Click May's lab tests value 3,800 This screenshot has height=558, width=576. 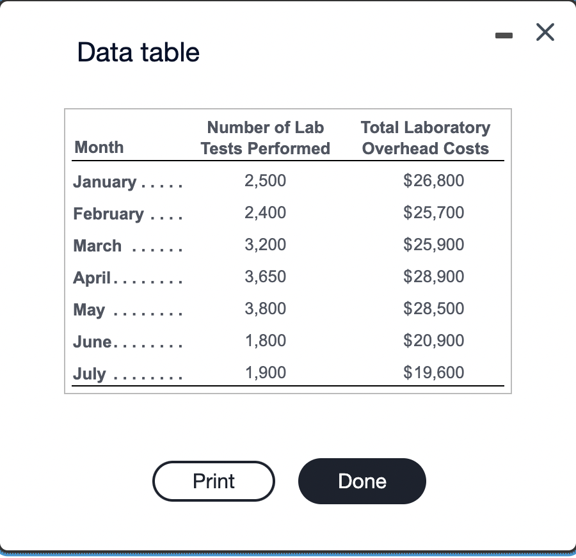click(x=265, y=308)
